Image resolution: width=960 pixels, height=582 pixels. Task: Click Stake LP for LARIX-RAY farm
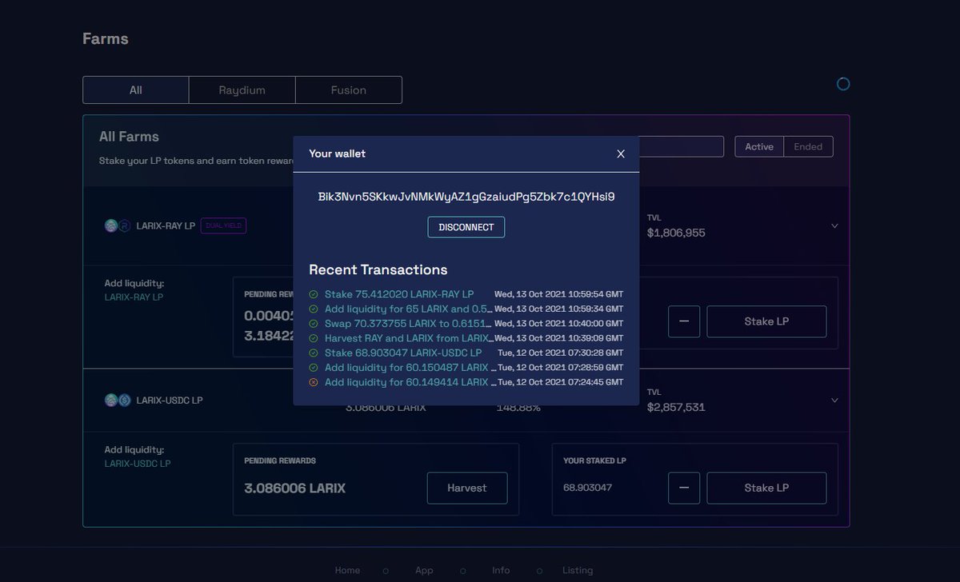[766, 321]
